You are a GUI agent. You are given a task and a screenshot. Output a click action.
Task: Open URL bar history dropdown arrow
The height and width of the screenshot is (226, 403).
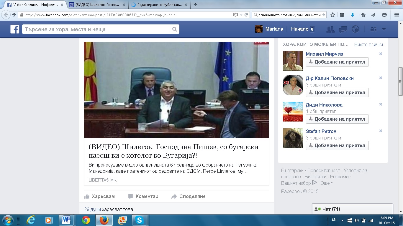[241, 15]
